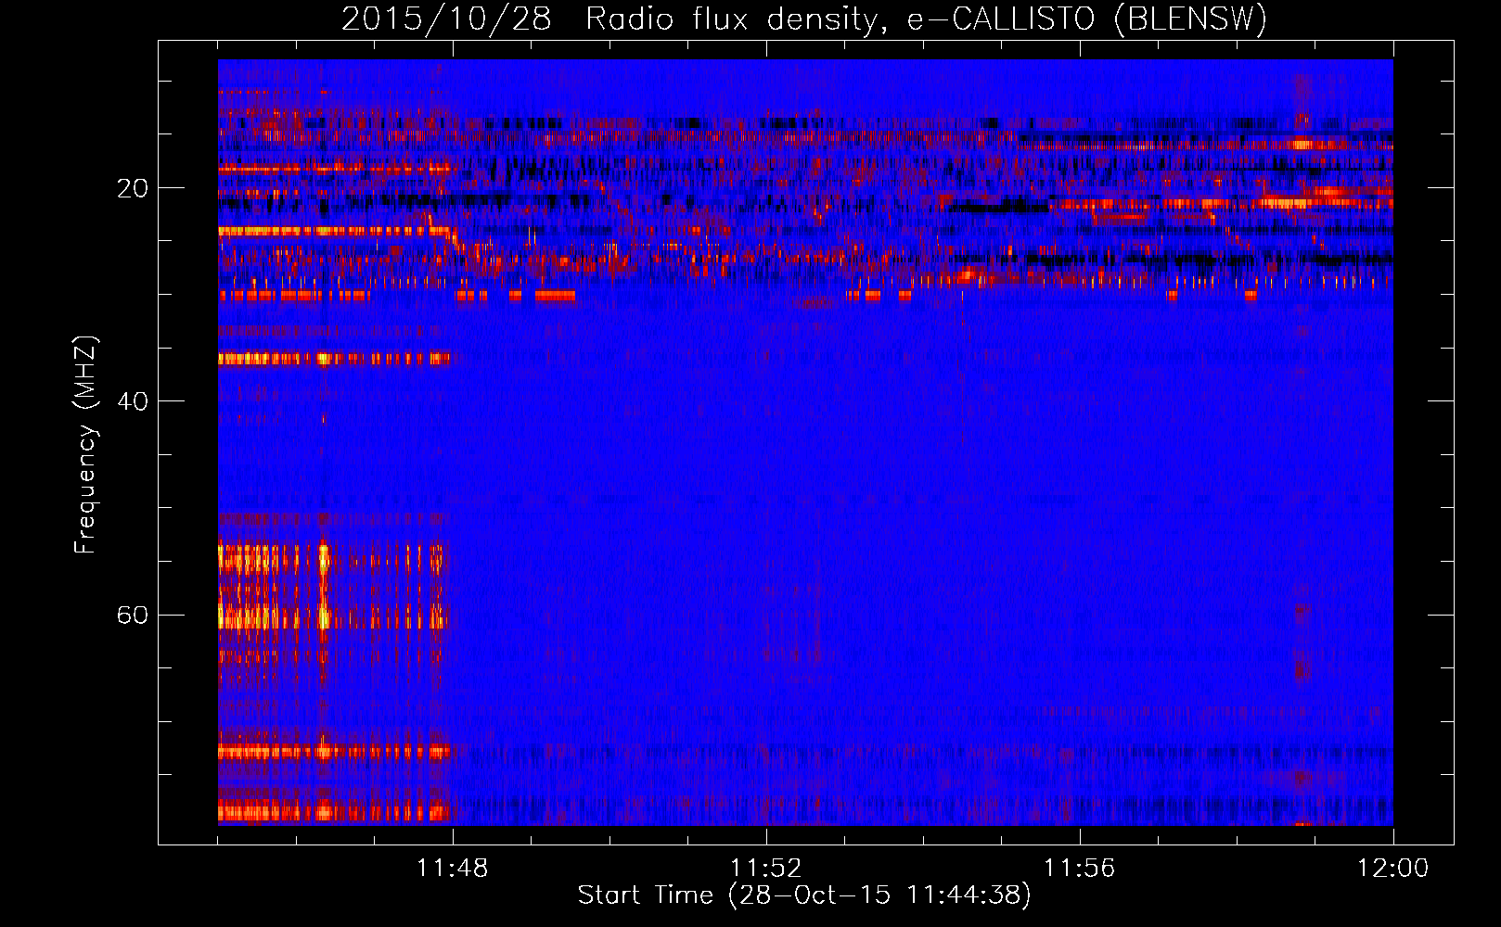
Task: Click the '12:00' time tick label
Action: [1393, 869]
